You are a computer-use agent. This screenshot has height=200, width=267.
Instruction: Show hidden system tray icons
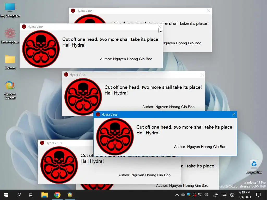coord(177,195)
